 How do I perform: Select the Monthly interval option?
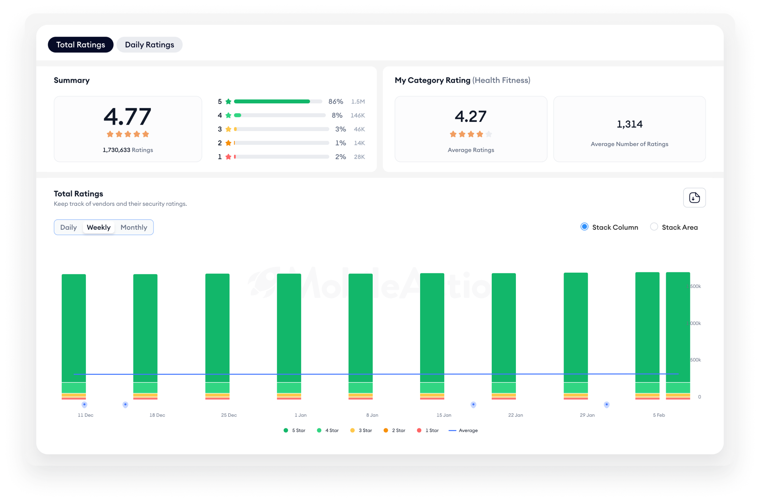pyautogui.click(x=134, y=227)
